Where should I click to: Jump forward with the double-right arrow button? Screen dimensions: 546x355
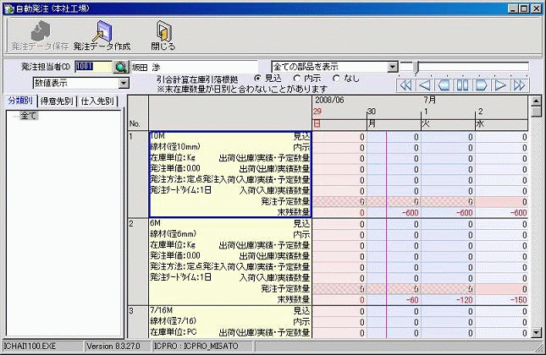[519, 85]
